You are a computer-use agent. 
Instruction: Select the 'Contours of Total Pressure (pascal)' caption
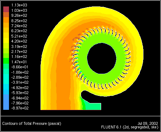(32, 123)
